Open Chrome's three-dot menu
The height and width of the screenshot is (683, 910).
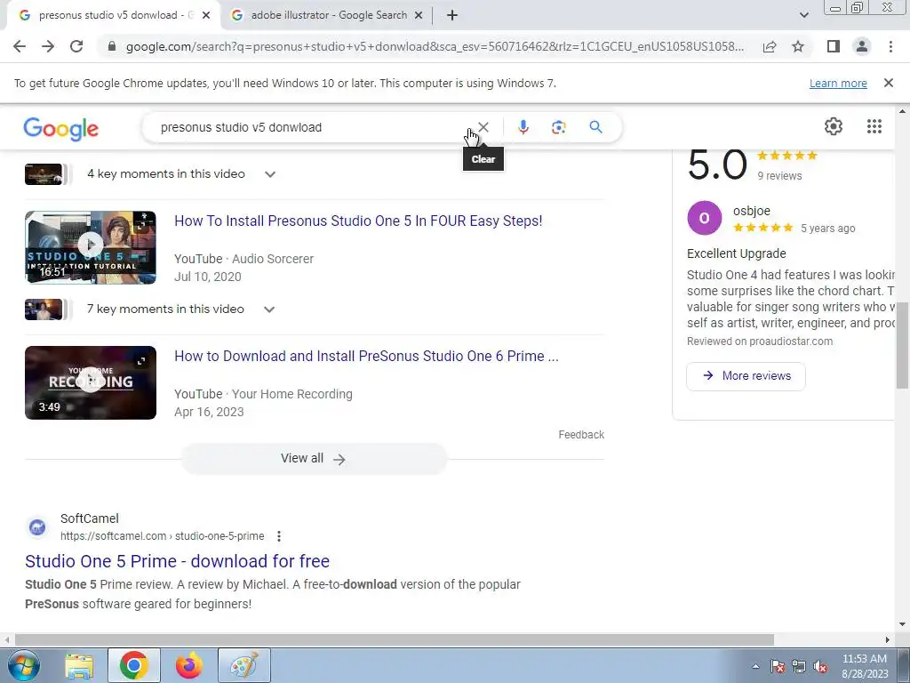[x=890, y=46]
